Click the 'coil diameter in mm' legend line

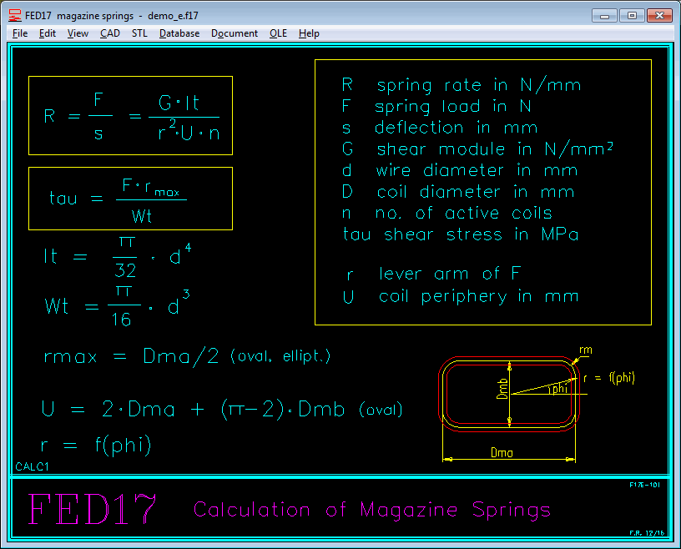(458, 192)
